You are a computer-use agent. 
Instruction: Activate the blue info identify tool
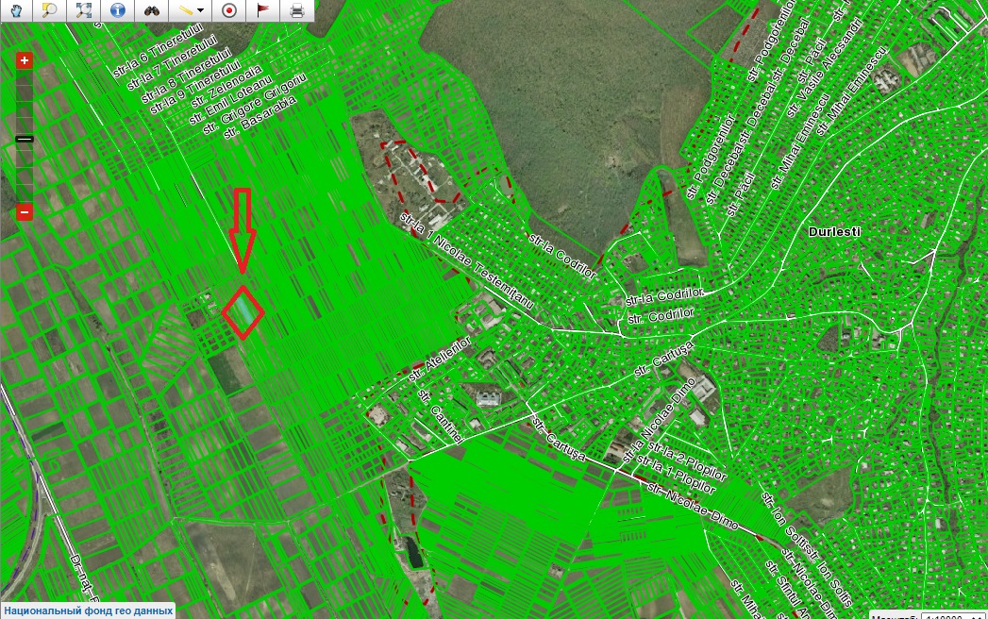[x=117, y=11]
